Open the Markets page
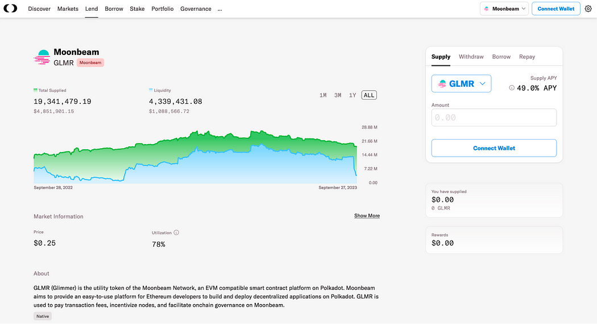 coord(68,9)
